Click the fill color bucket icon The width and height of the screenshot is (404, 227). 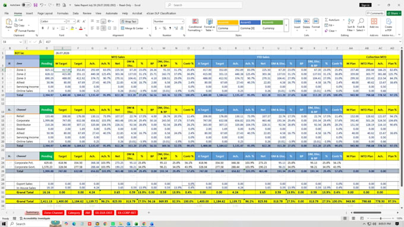click(x=72, y=29)
